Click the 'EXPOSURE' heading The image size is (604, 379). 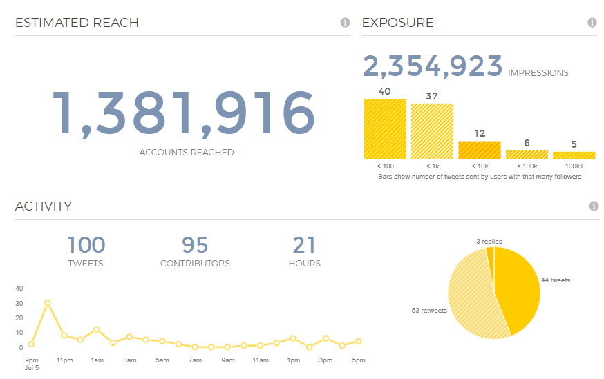click(398, 23)
